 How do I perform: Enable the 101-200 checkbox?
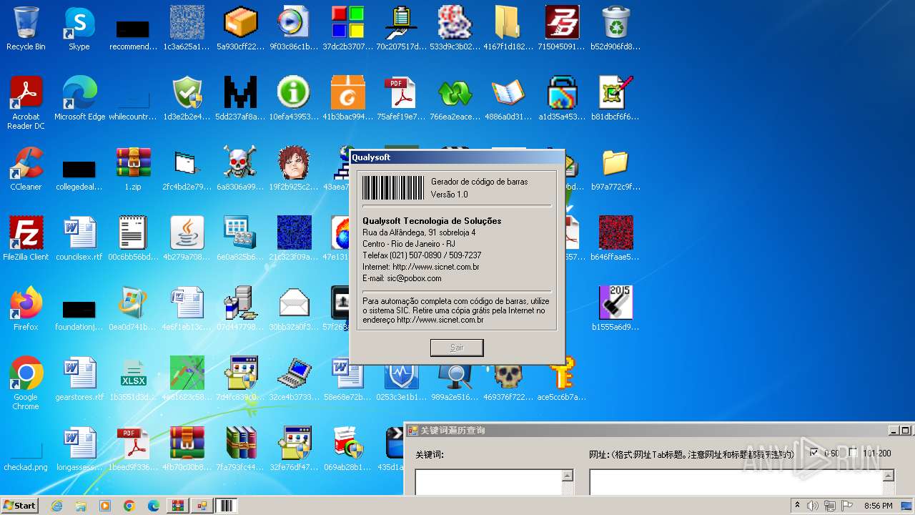[x=852, y=453]
